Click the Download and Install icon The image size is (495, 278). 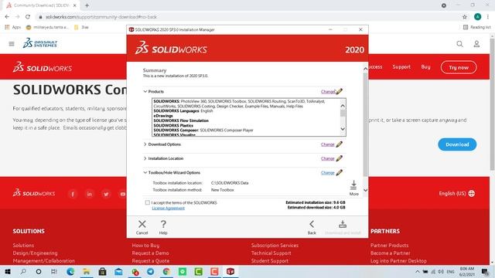point(343,224)
